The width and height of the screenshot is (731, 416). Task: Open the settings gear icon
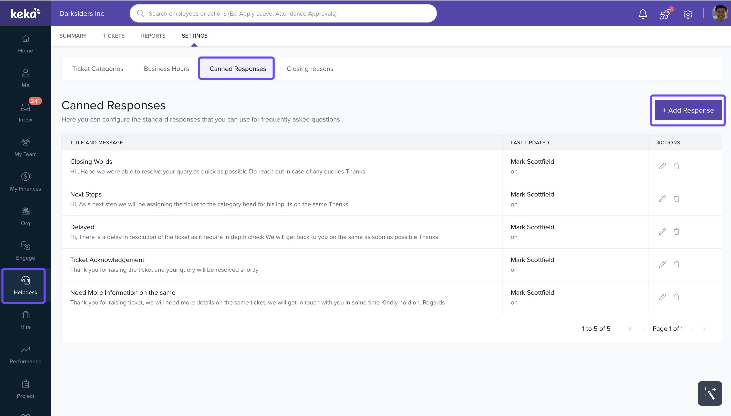(688, 14)
